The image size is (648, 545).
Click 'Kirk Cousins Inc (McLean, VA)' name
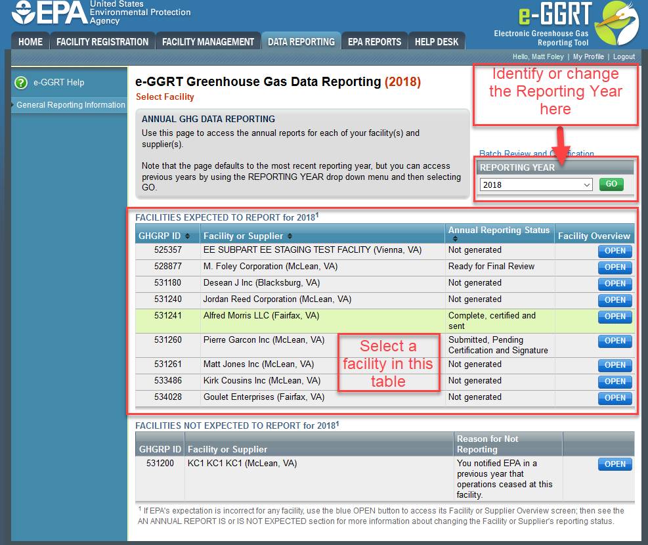262,381
